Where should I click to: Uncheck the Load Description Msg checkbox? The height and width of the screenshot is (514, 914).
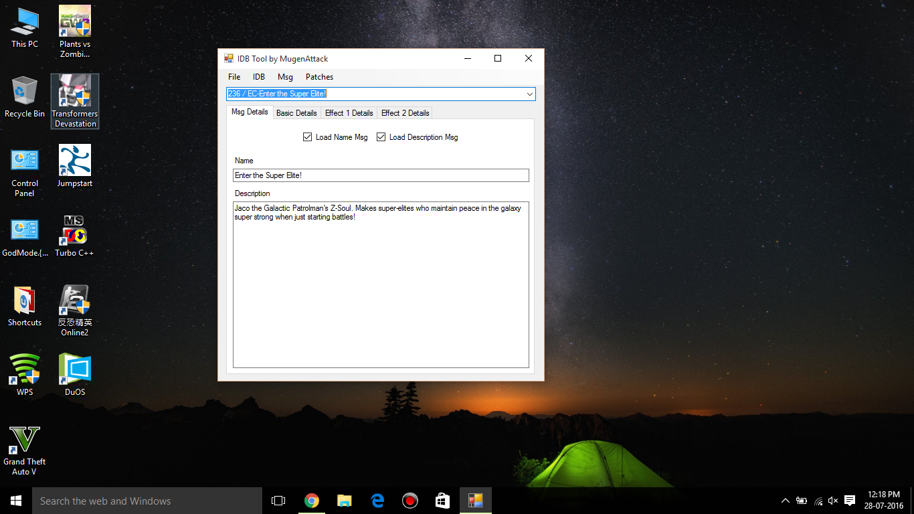[381, 137]
